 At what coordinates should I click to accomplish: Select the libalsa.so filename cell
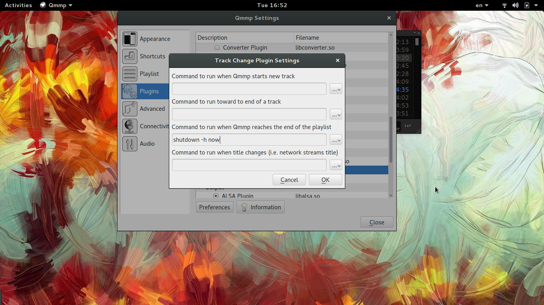coord(308,196)
